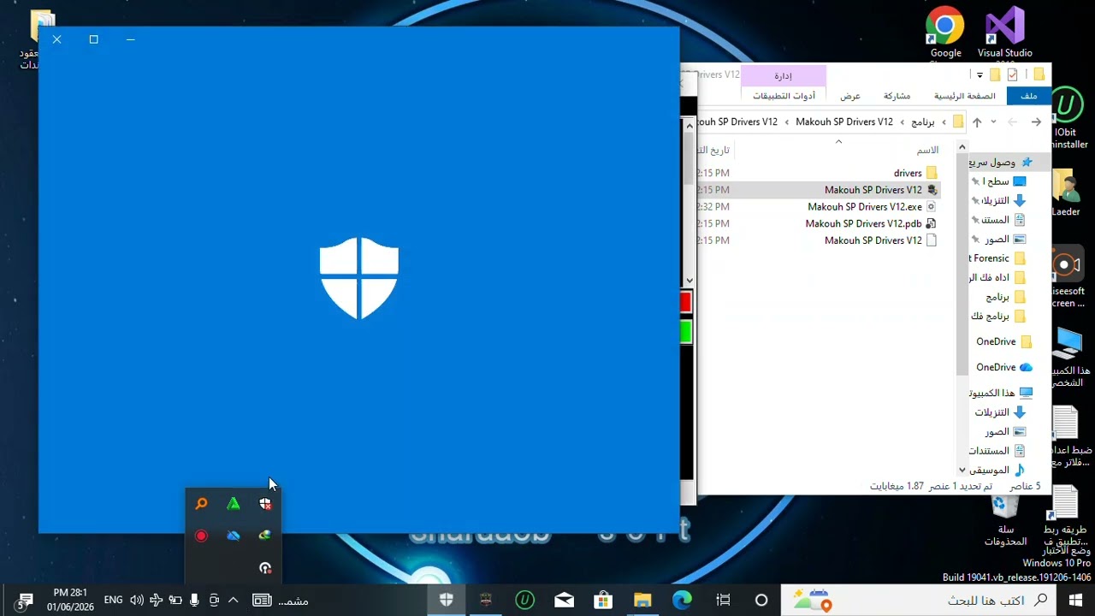Select the Laeder folder on the desktop

[1066, 192]
